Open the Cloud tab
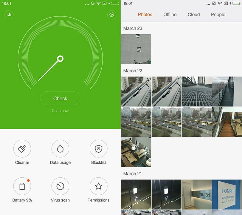This screenshot has width=242, height=215. 193,14
